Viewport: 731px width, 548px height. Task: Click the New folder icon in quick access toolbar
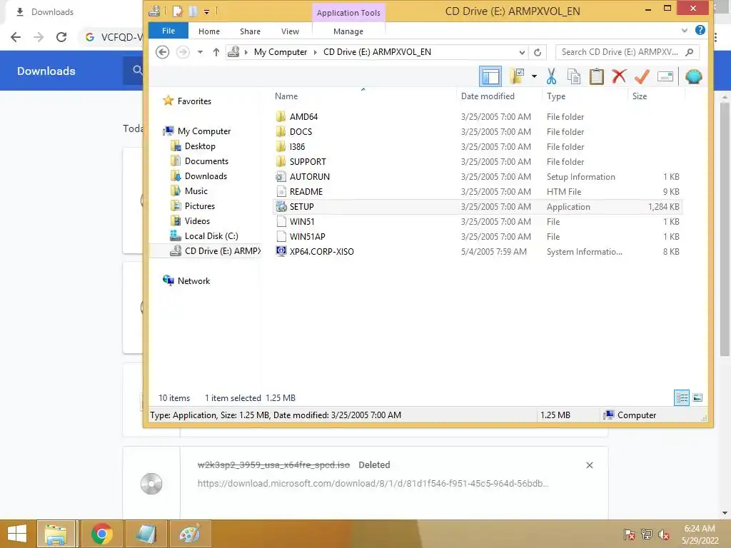pos(193,11)
